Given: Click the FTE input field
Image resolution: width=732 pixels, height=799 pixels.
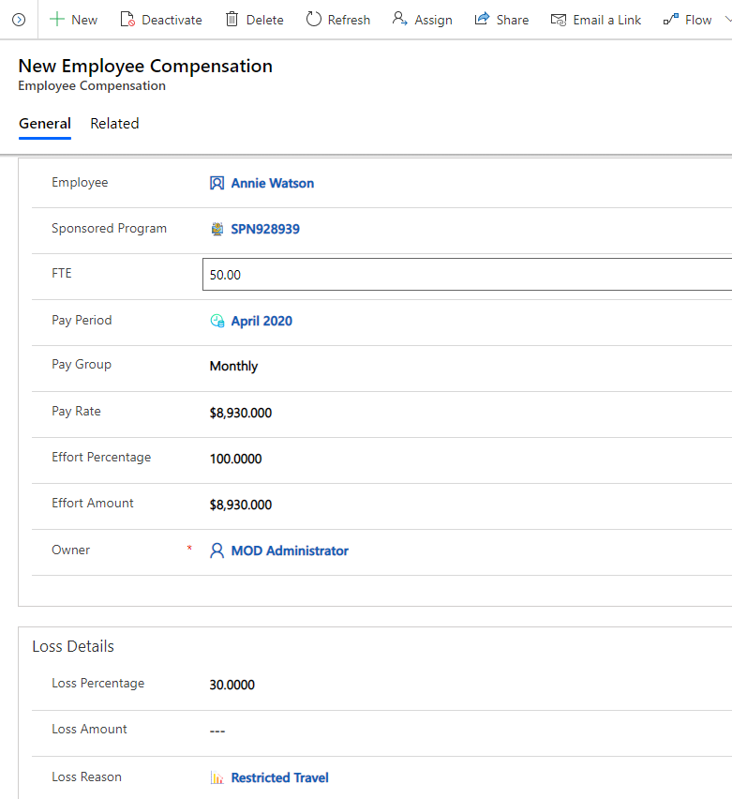Looking at the screenshot, I should tap(467, 274).
